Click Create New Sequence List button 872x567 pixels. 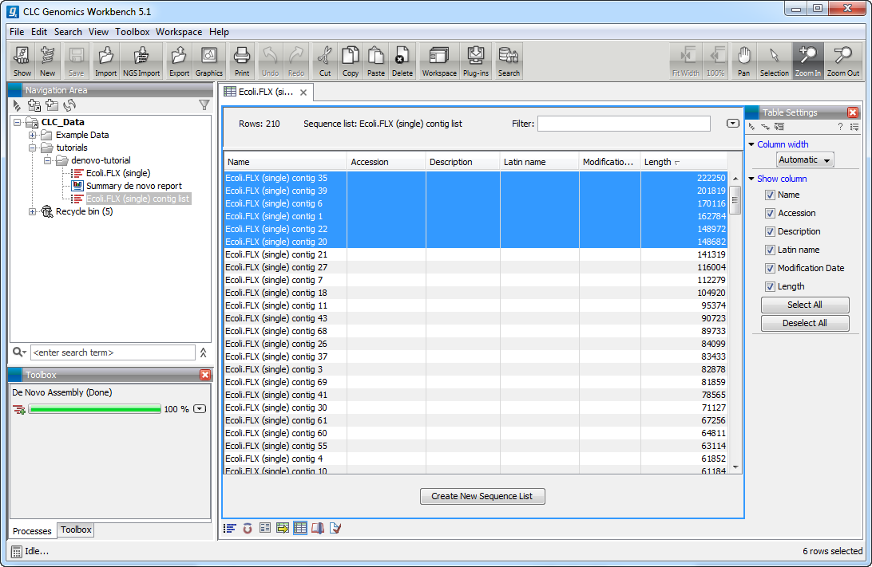coord(482,496)
